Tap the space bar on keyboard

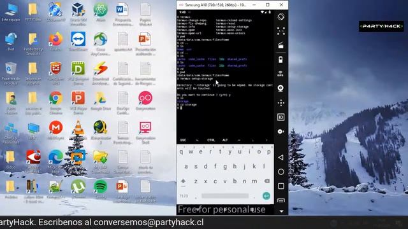(225, 196)
